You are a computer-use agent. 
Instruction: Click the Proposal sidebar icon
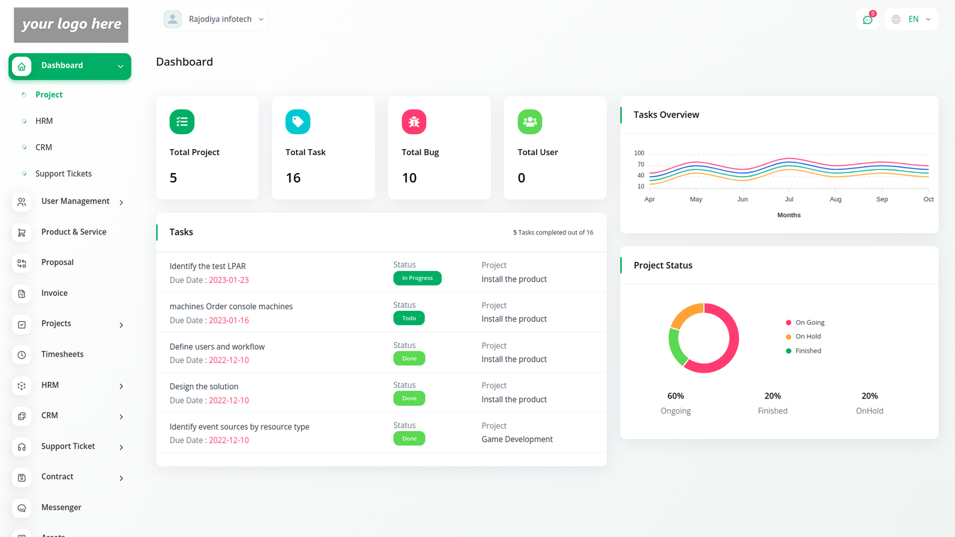coord(22,263)
